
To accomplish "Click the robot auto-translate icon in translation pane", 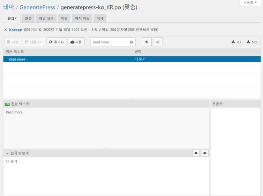I will tap(205, 153).
